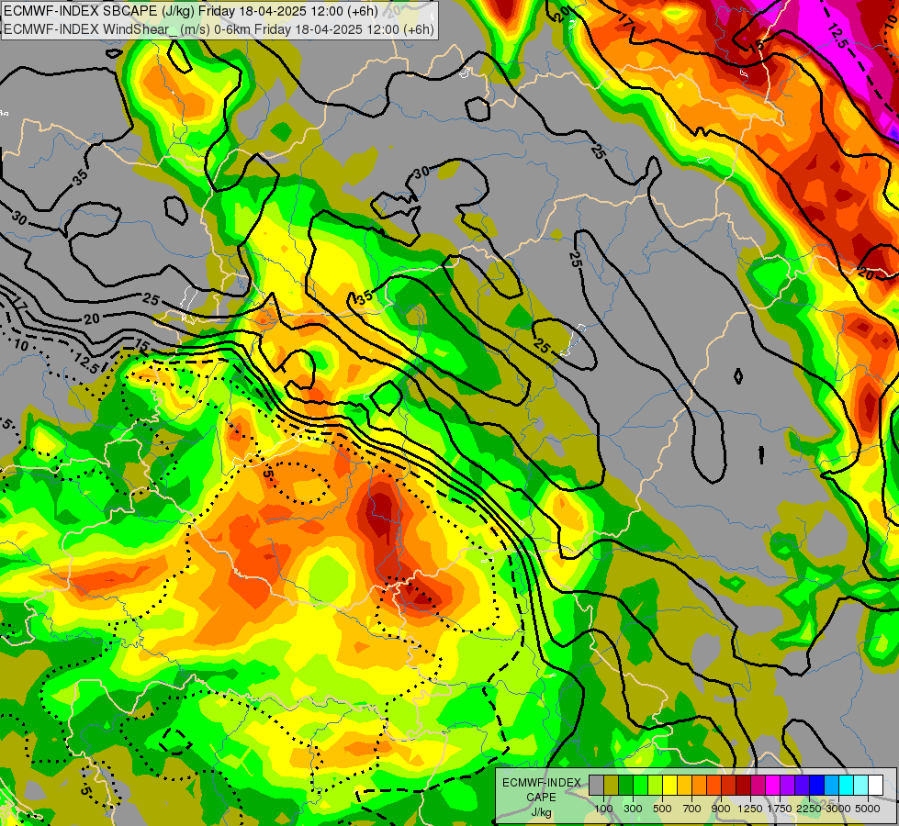Click the J/kg unit label in legend
The height and width of the screenshot is (826, 899).
541,812
